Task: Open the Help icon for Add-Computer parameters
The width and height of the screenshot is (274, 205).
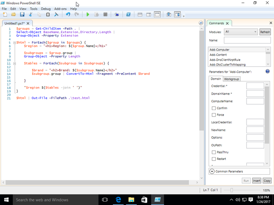Action: point(267,71)
